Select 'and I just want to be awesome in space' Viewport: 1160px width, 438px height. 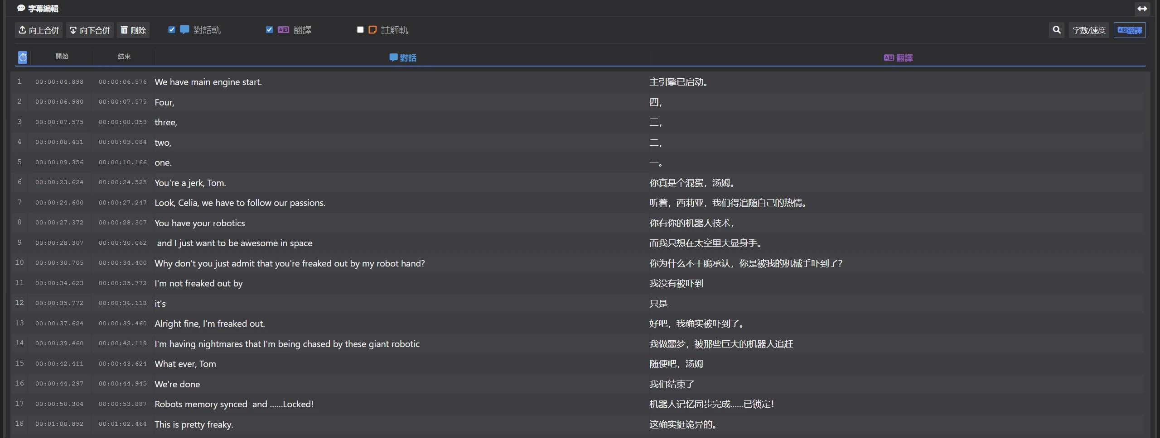click(235, 243)
